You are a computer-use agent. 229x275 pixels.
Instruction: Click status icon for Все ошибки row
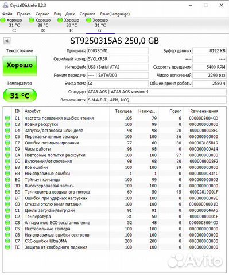[7, 167]
